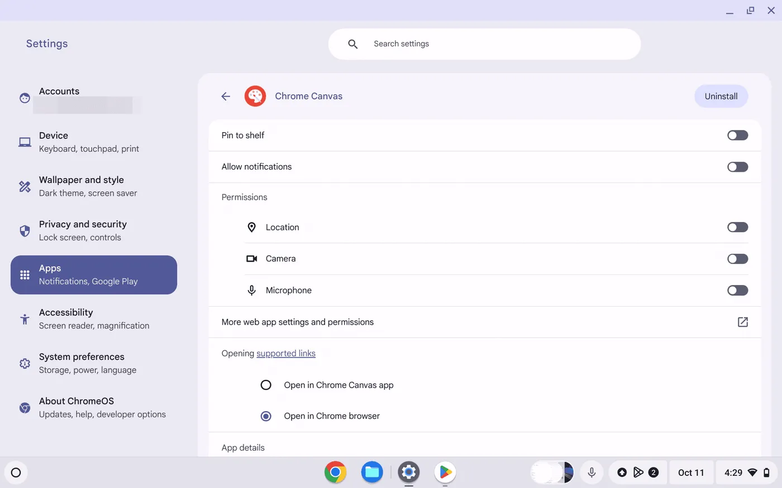Click the Microphone permission icon

pyautogui.click(x=252, y=291)
